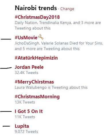This screenshot has width=108, height=137.
Task: Click the Change link beside Nairobi trends
Action: coord(67,9)
